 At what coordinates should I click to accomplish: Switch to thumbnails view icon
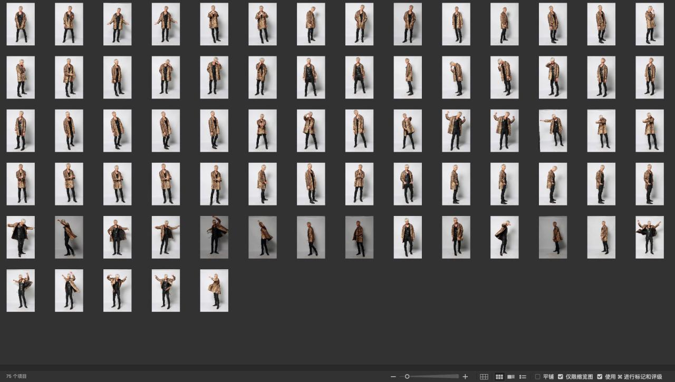[499, 377]
